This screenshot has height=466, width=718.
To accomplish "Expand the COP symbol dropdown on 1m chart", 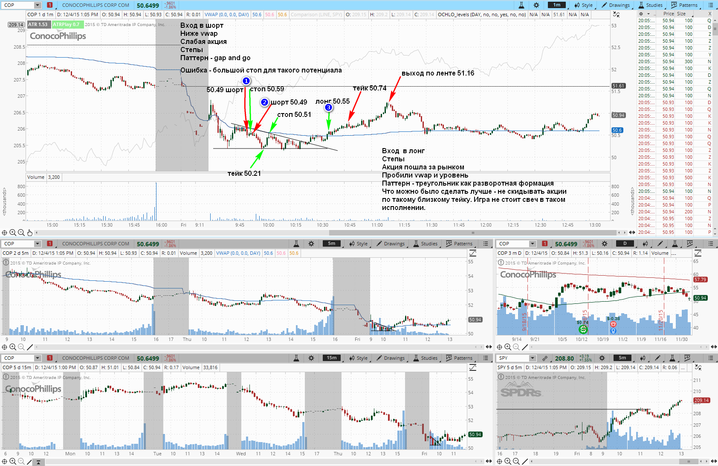I will click(38, 5).
